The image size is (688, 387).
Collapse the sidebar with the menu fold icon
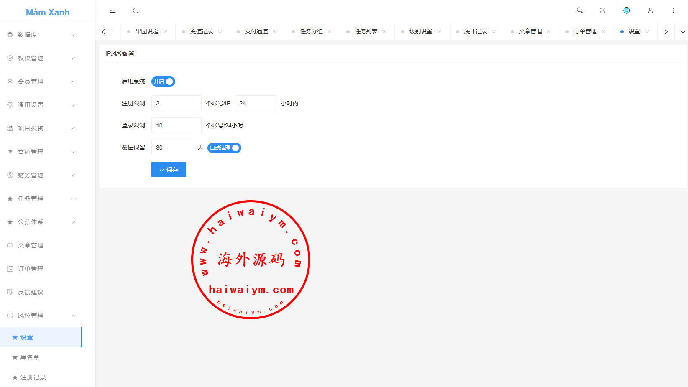tap(113, 10)
